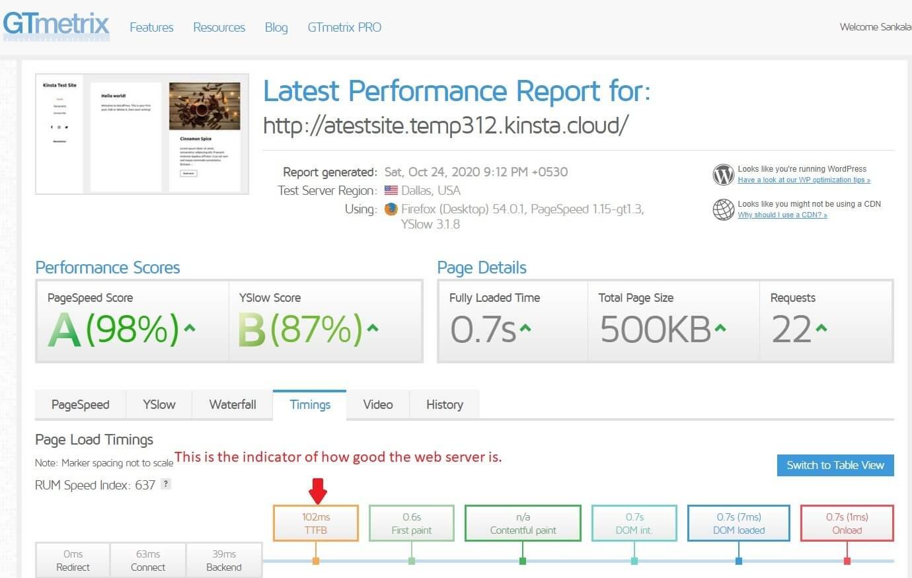Click the Fully Loaded Time up arrow

point(525,328)
